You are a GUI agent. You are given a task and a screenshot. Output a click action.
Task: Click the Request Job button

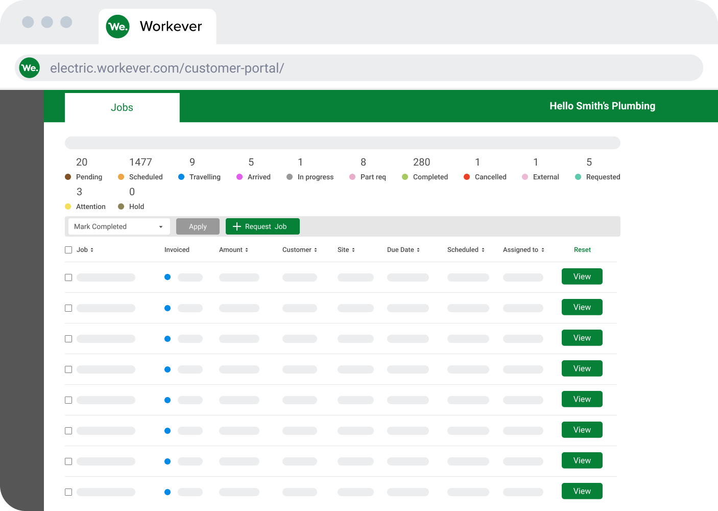(x=262, y=226)
